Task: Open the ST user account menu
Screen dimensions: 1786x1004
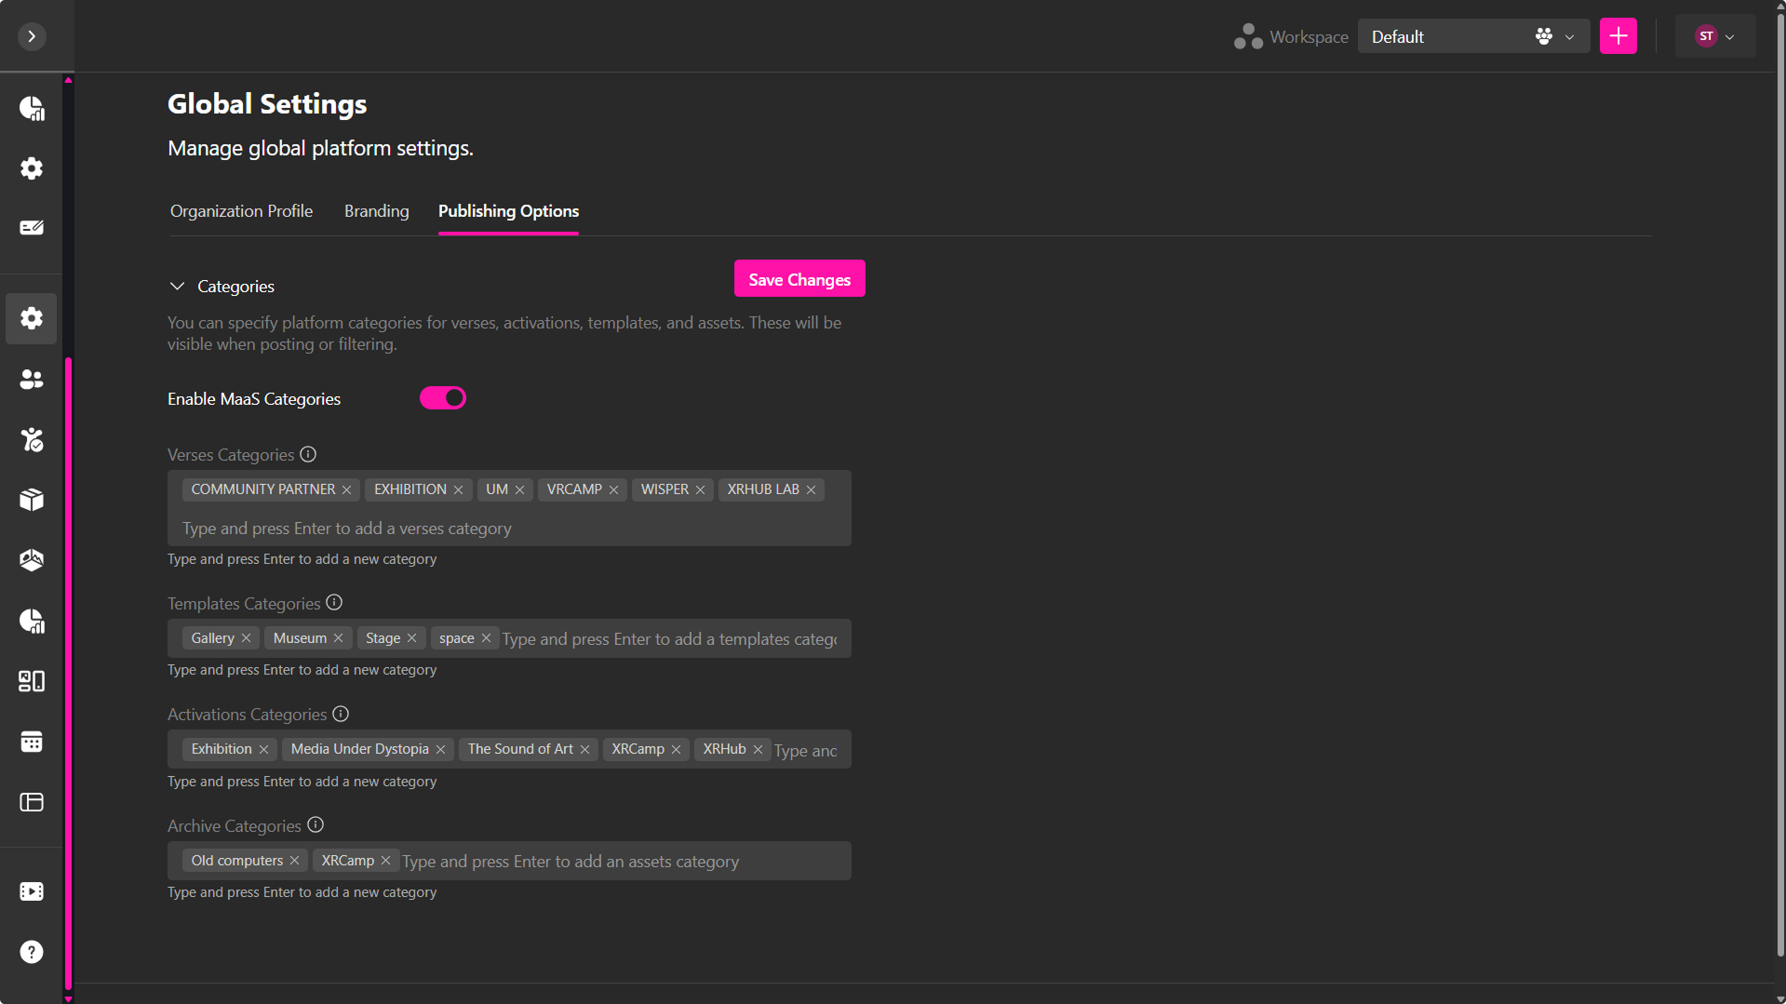Action: point(1714,36)
